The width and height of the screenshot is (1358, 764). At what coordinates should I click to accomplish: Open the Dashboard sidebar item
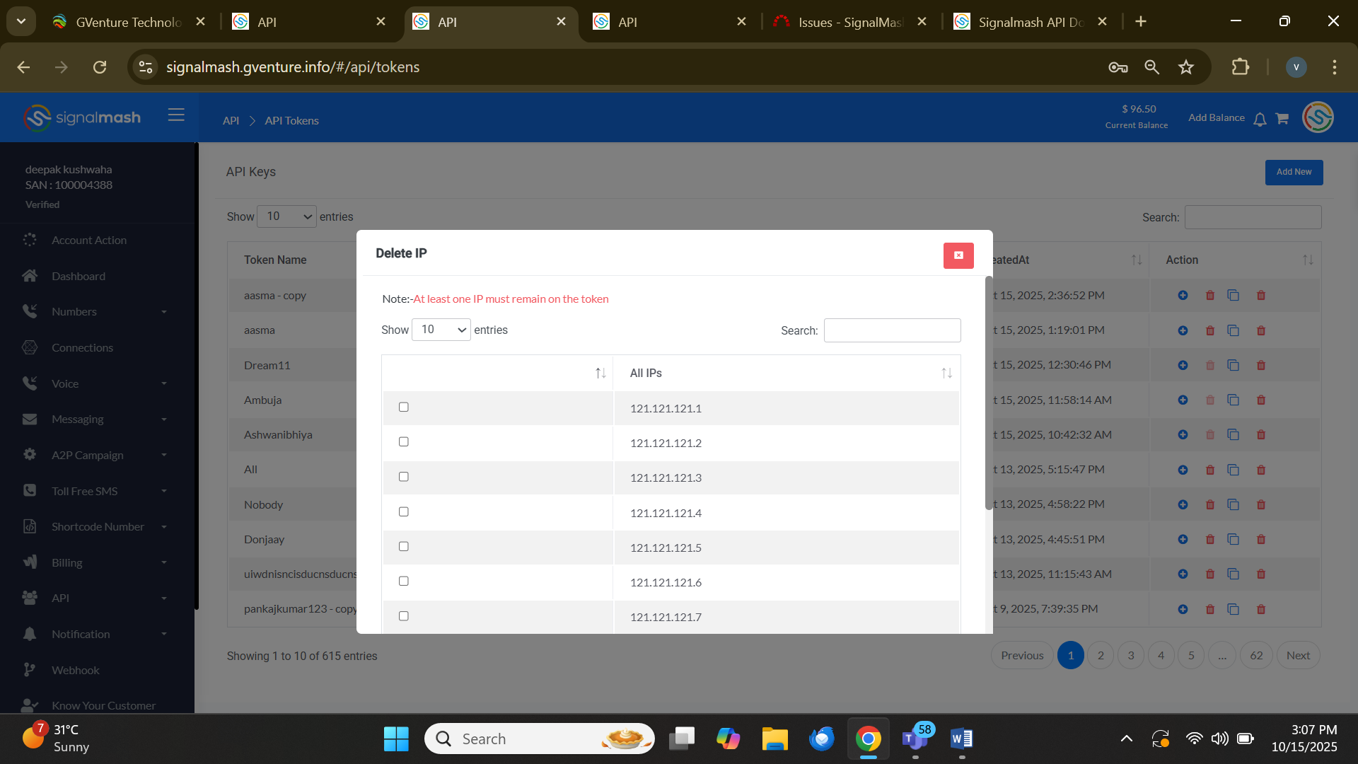pyautogui.click(x=79, y=277)
